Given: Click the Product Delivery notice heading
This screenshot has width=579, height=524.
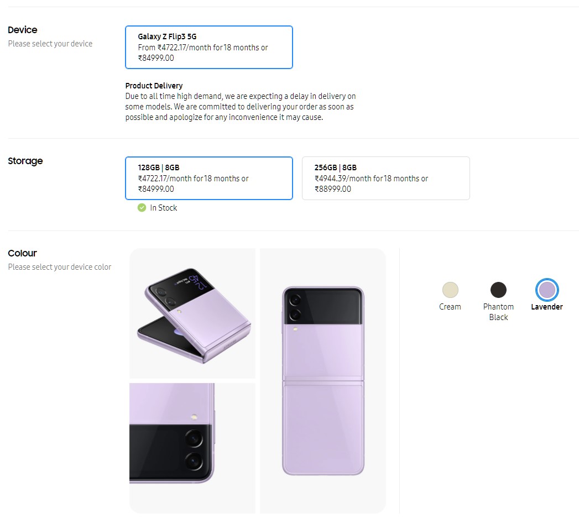Looking at the screenshot, I should pyautogui.click(x=154, y=86).
